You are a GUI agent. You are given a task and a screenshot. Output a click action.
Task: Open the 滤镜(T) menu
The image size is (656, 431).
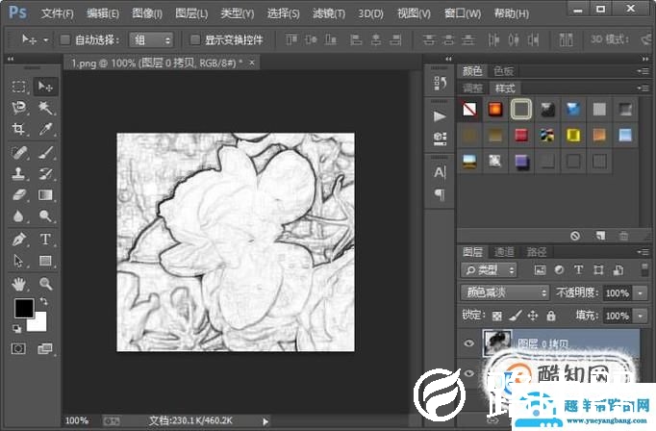[329, 13]
